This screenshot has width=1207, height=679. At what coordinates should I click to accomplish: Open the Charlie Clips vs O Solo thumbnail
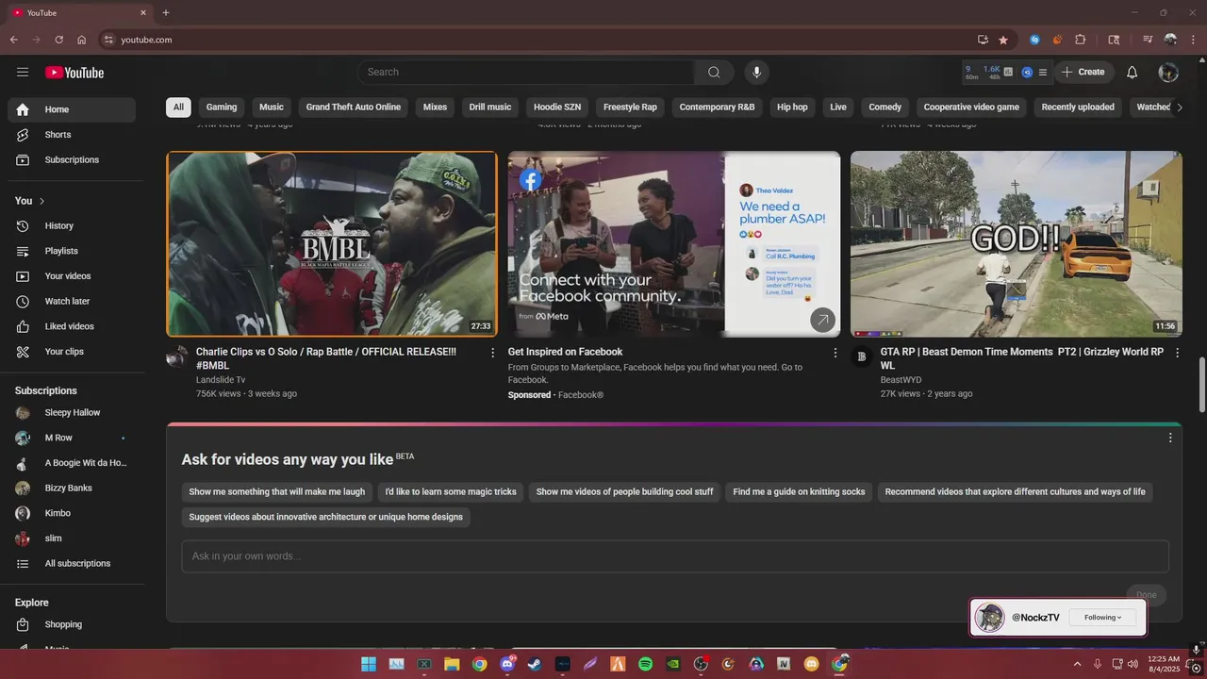coord(332,244)
